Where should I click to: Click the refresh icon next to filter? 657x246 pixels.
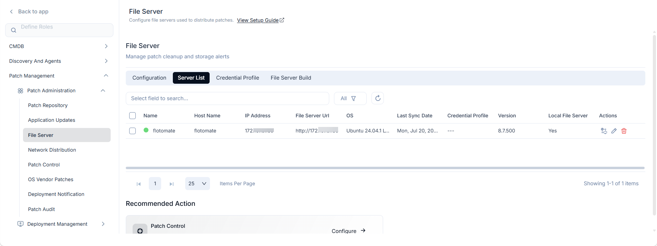(378, 98)
